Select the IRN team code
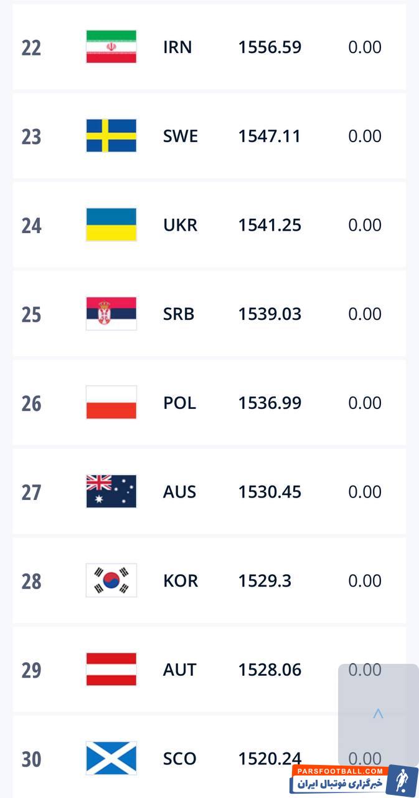Screen dimensions: 419x798 pyautogui.click(x=177, y=47)
